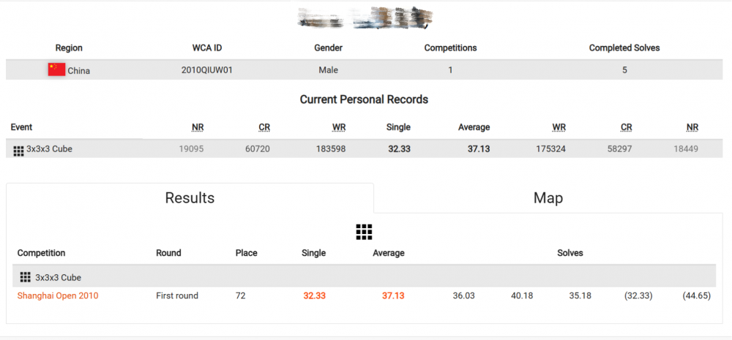Click the WR header before Single

339,128
